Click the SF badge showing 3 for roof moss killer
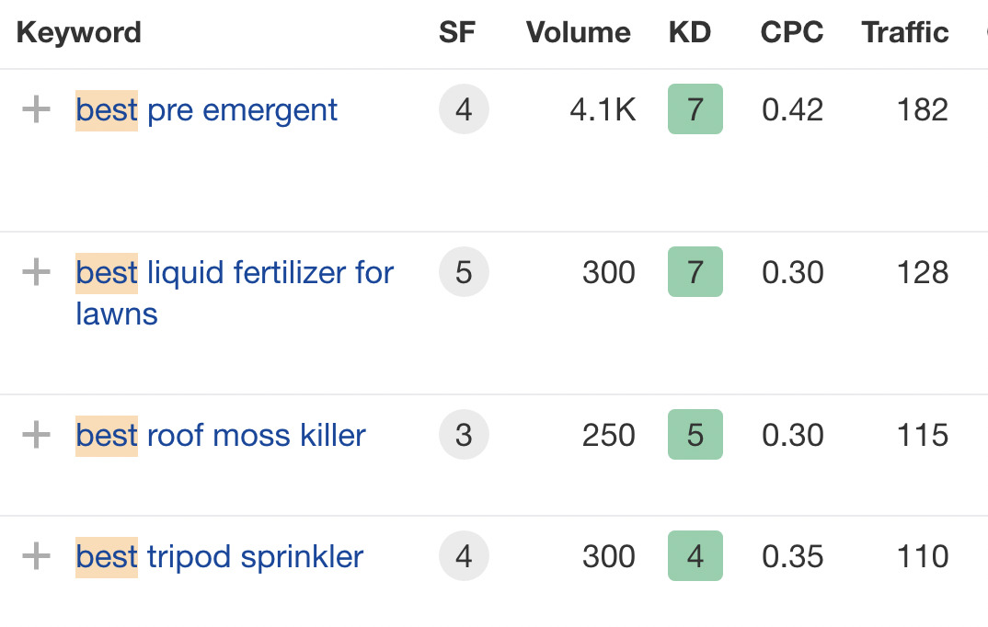 [464, 434]
